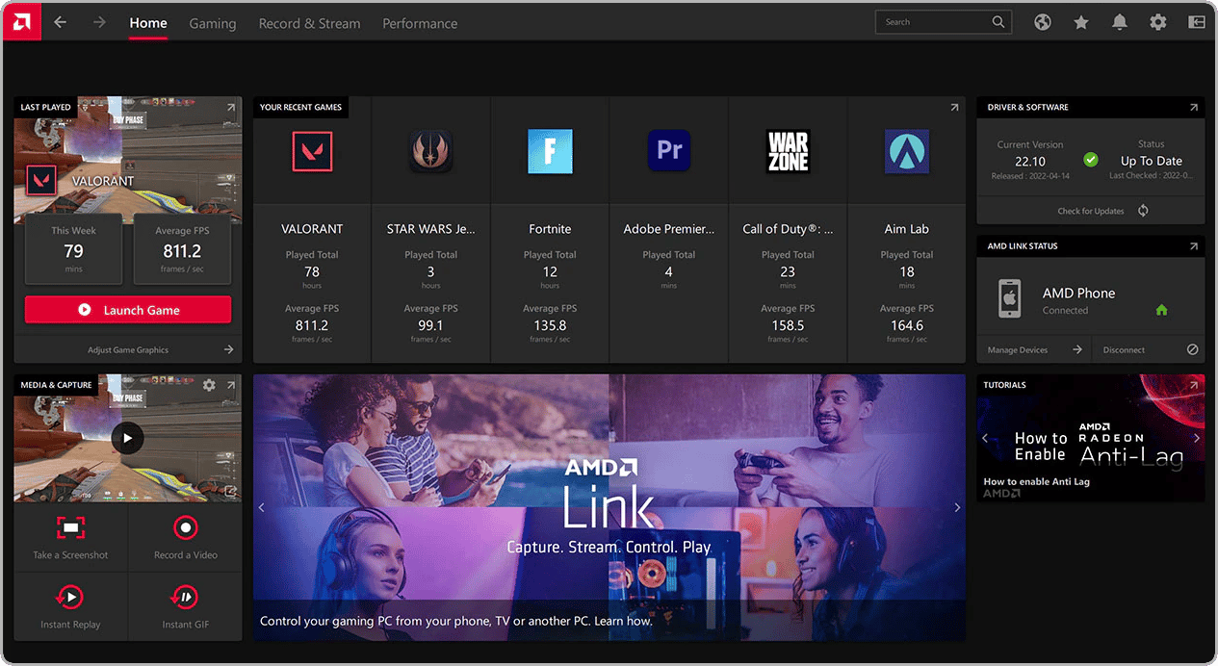Select the VALORANT game icon
The image size is (1218, 666).
(x=312, y=151)
